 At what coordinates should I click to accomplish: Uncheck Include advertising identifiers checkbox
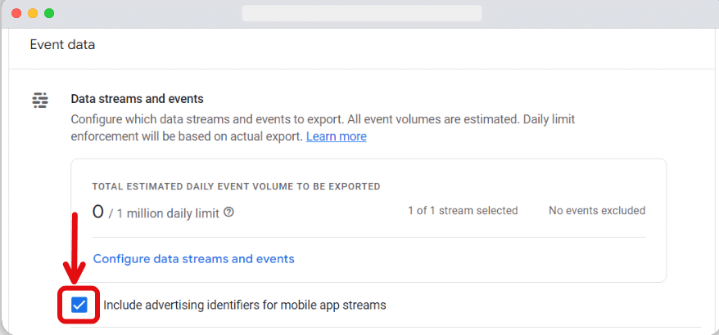click(x=79, y=305)
